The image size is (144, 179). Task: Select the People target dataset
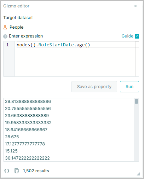16,27
